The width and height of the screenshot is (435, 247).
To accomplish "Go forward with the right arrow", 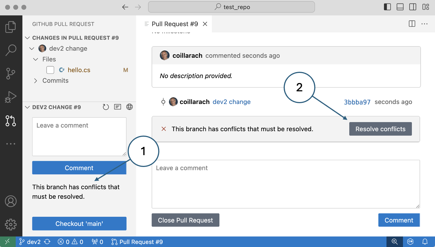I will 138,7.
